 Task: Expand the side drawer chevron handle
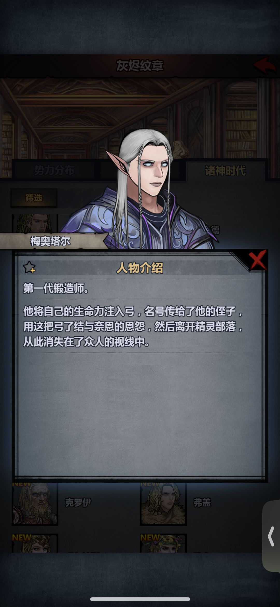pyautogui.click(x=271, y=536)
